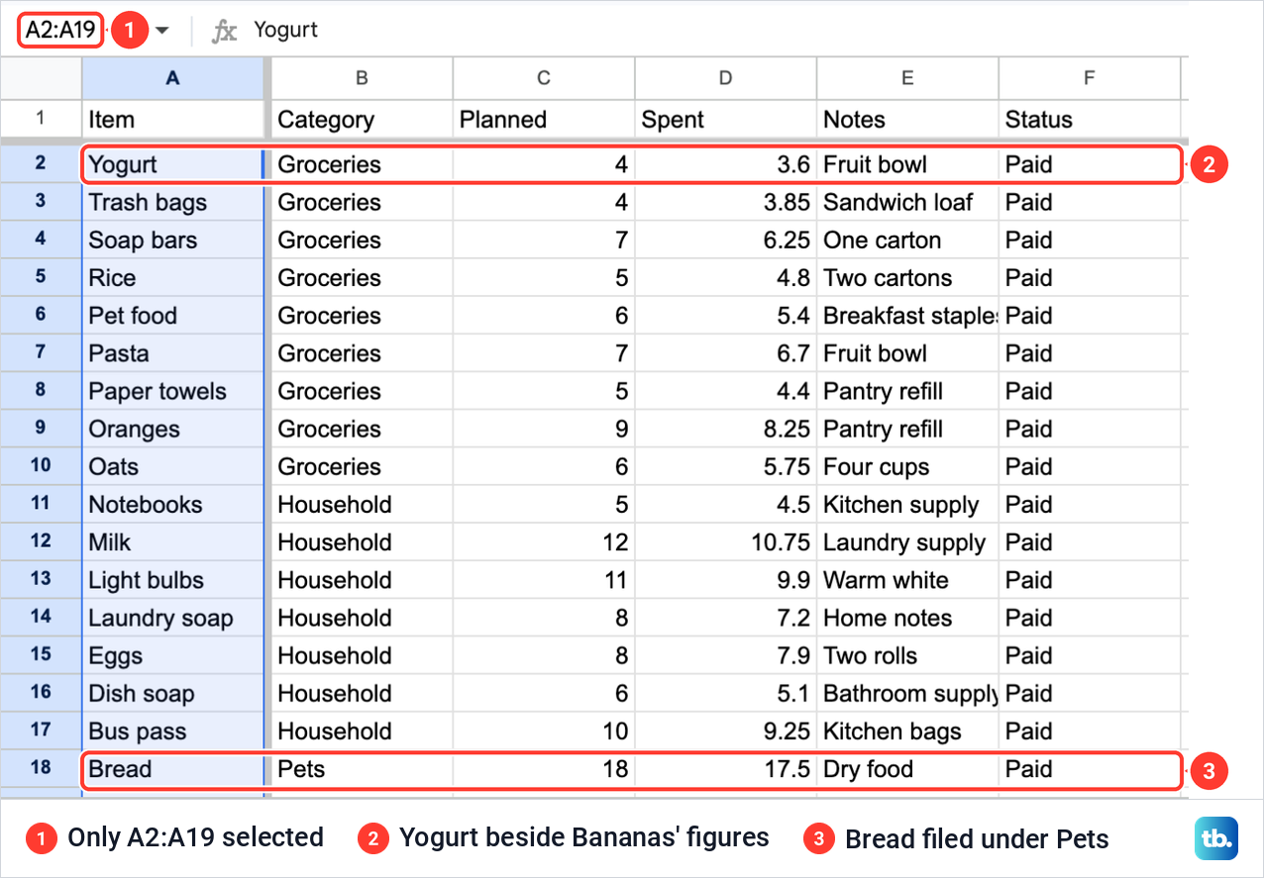This screenshot has width=1264, height=878.
Task: Select the Oranges cell
Action: [173, 429]
